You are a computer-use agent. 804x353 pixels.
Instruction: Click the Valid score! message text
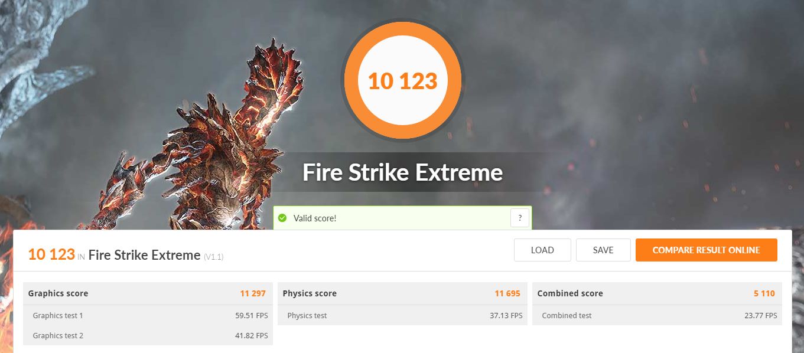tap(315, 218)
